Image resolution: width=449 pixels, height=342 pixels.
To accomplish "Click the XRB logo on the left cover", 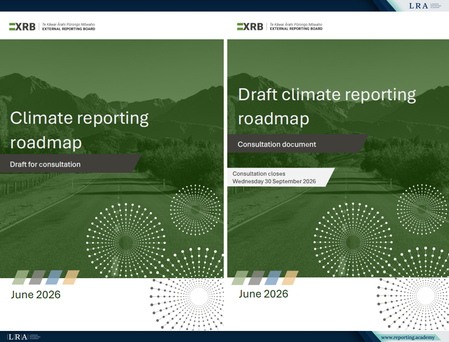I will point(22,27).
